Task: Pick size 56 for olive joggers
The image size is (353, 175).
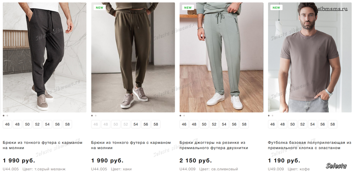Action: (x=234, y=124)
